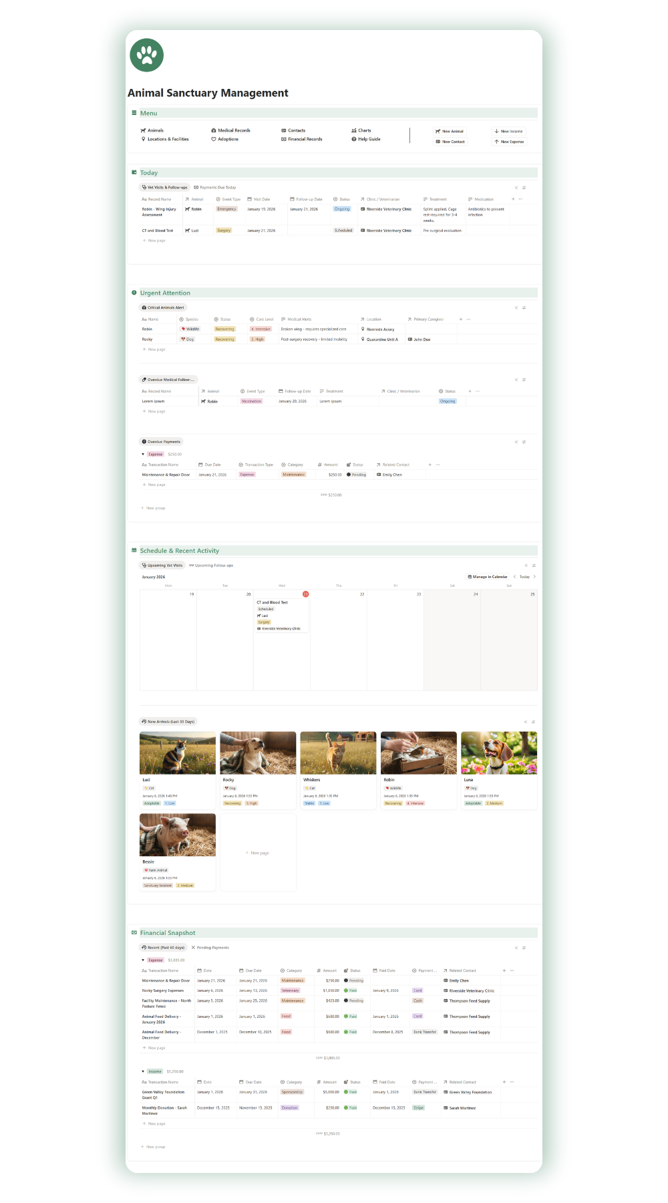The height and width of the screenshot is (1203, 668).
Task: Open New Arrivals (Last 30 Days) view
Action: (168, 722)
